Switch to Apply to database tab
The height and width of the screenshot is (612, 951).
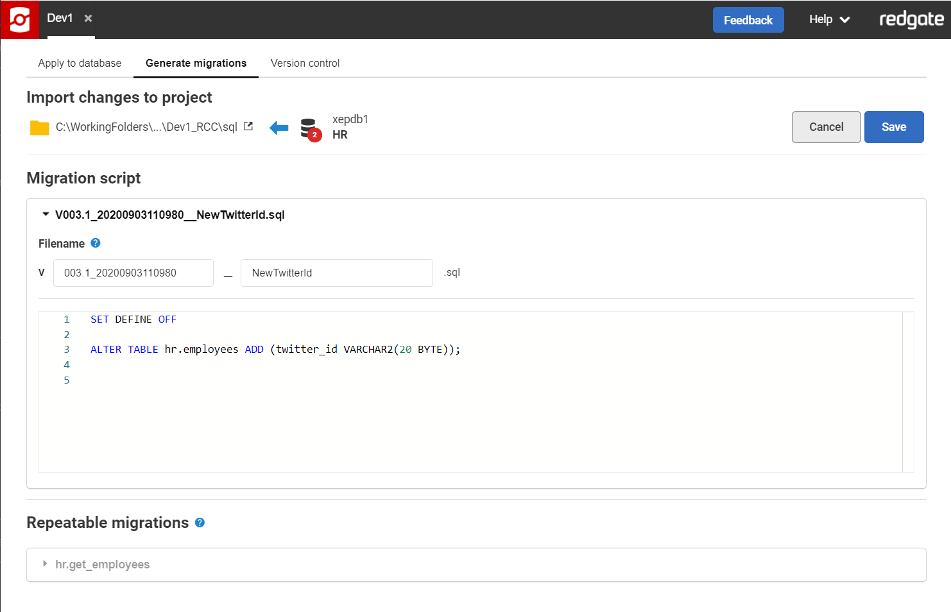click(x=80, y=63)
